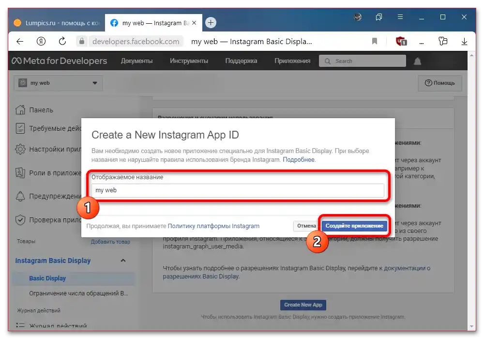Screen dimensions: 484x339
Task: Click the Журнал действий list icon
Action: click(x=19, y=325)
